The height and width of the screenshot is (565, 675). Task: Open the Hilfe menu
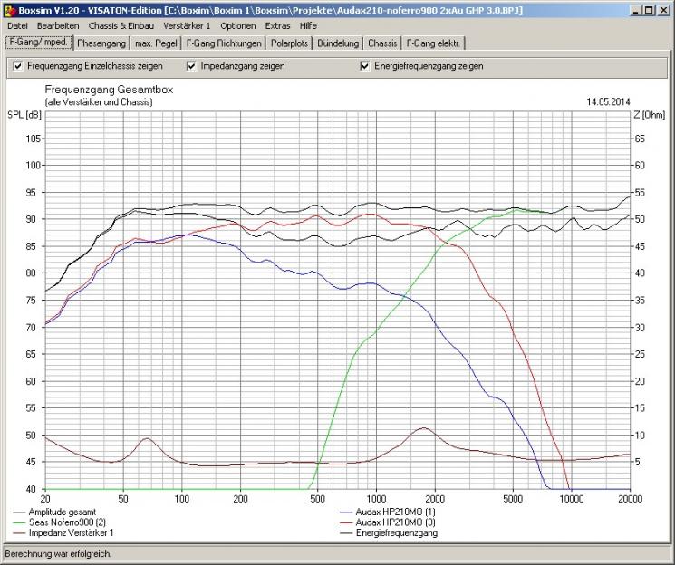(308, 26)
